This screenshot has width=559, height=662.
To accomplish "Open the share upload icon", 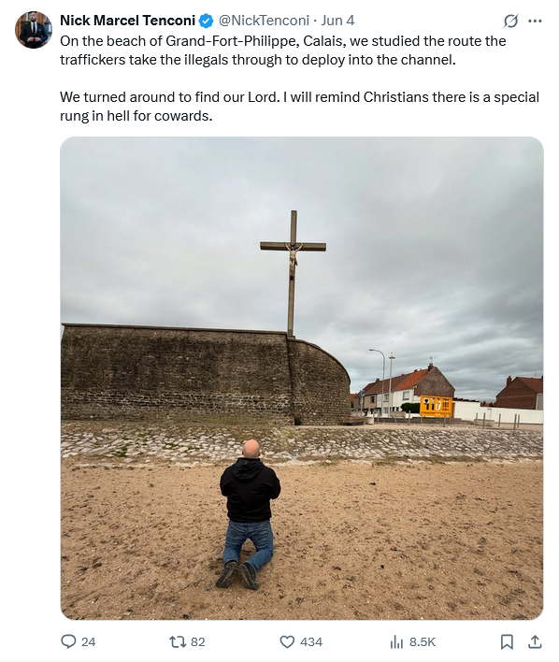I will 535,641.
